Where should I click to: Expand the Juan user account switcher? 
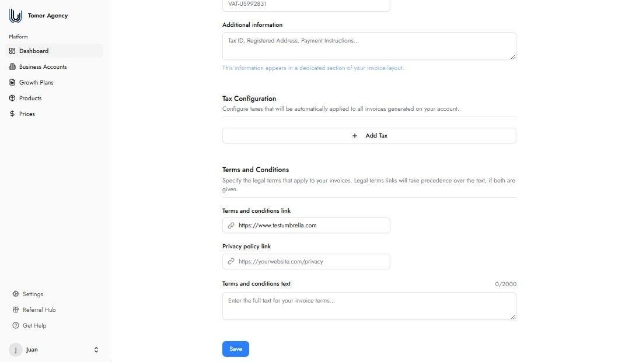96,350
